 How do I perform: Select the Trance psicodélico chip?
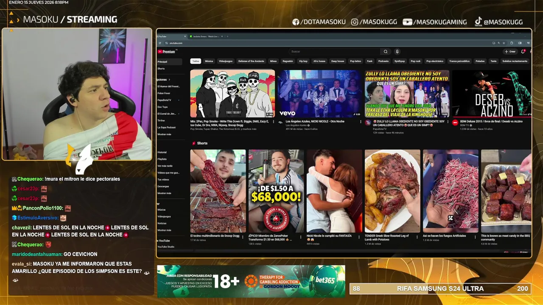click(x=459, y=61)
